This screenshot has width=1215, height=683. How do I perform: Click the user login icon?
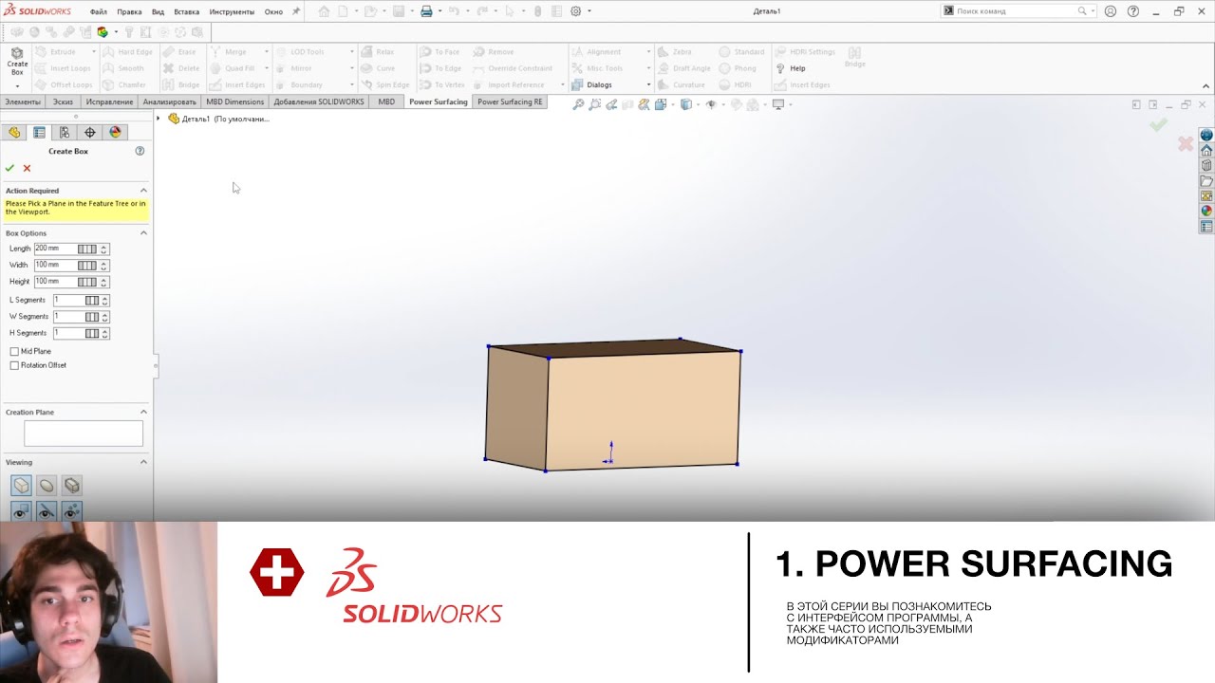[1111, 11]
